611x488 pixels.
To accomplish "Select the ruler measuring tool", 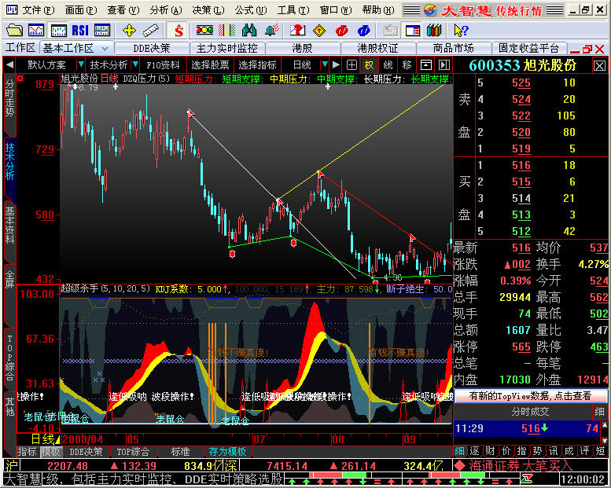I will [x=151, y=30].
